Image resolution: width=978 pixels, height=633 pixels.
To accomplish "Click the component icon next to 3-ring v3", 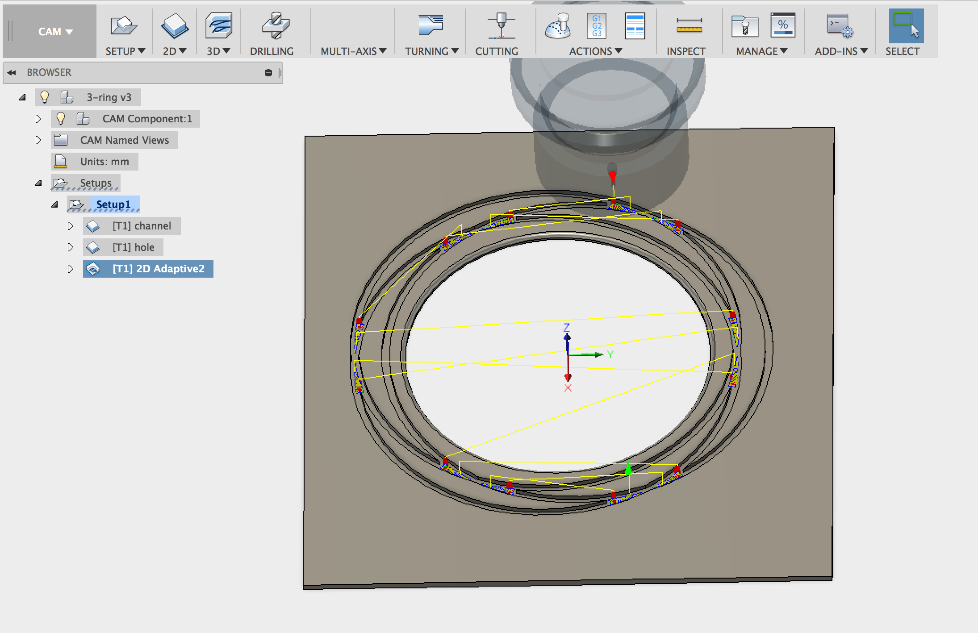I will (67, 97).
